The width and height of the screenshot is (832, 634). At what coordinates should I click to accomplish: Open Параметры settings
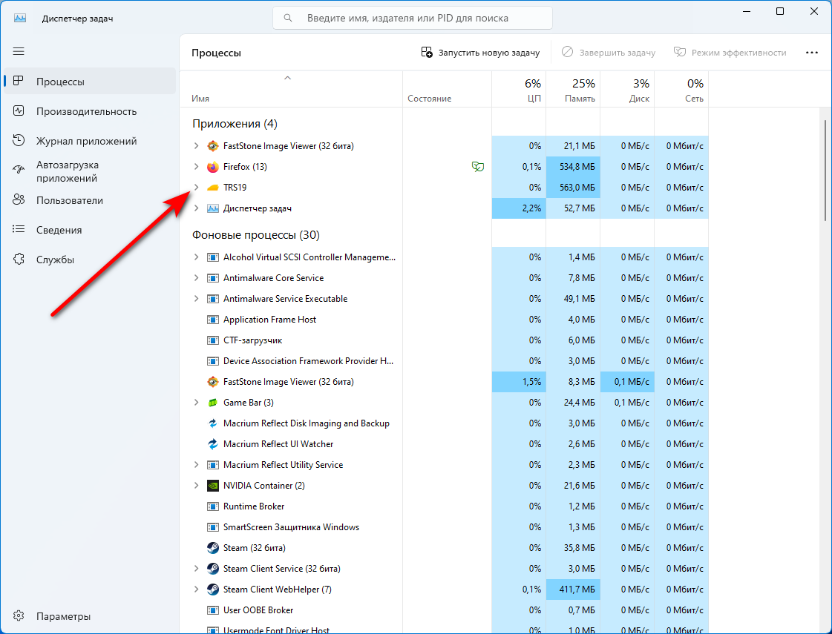point(90,616)
